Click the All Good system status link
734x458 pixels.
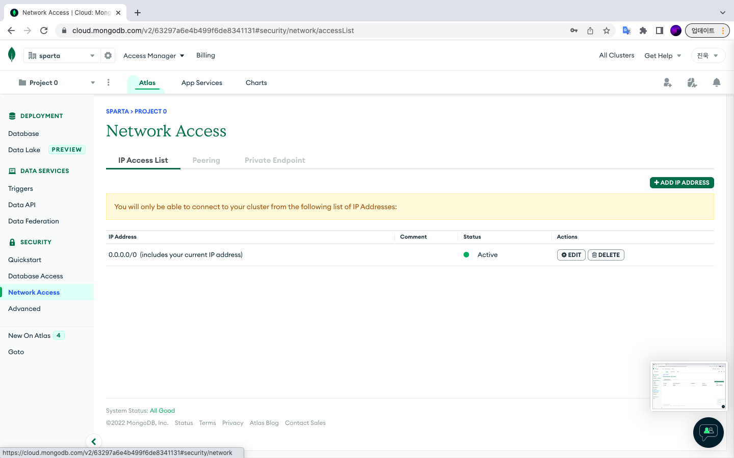pyautogui.click(x=162, y=411)
